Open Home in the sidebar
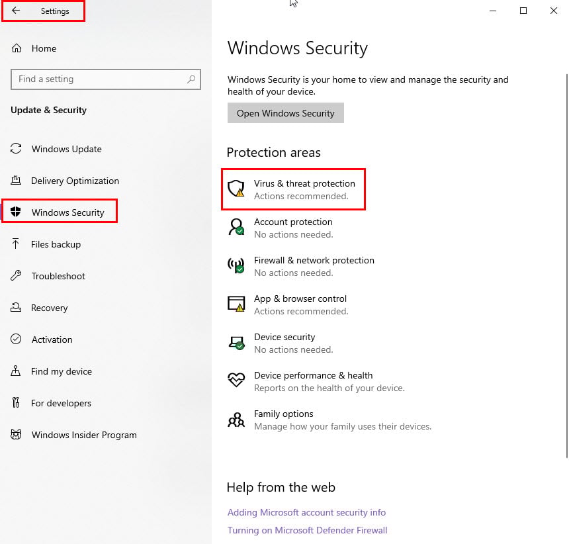Viewport: 569px width, 544px height. (44, 48)
